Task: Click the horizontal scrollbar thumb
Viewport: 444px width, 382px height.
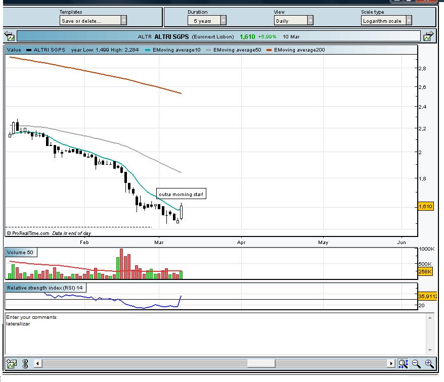Action: pos(261,363)
